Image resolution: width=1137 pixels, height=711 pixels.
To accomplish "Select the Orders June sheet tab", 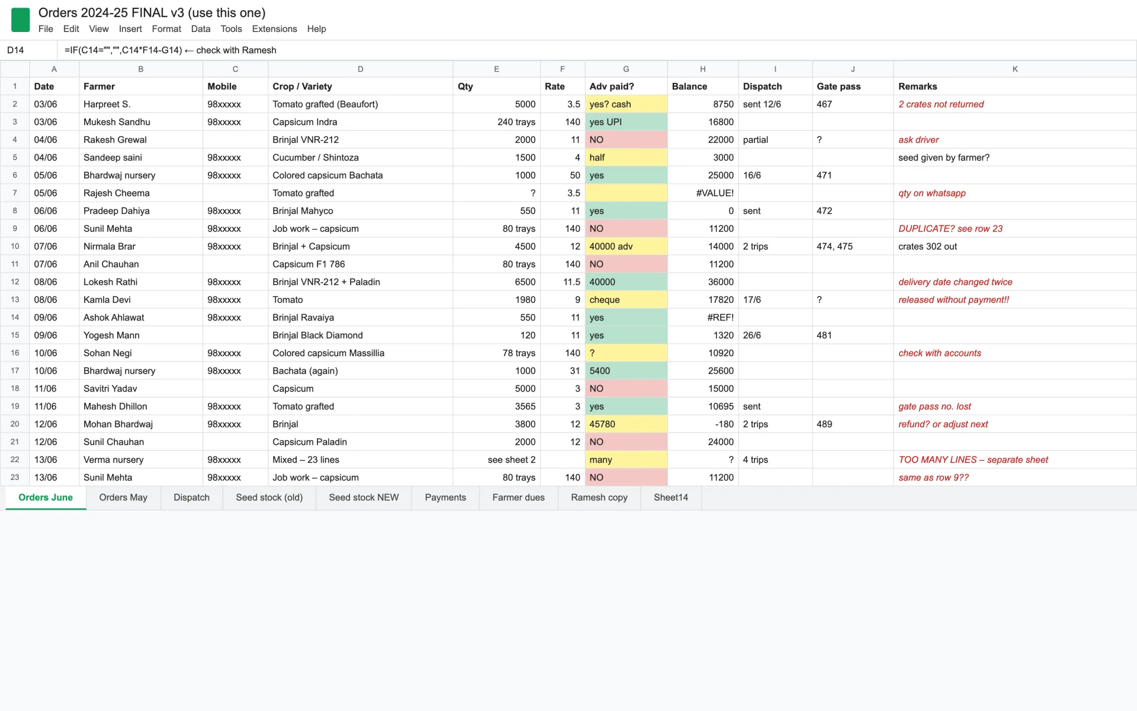I will 46,498.
